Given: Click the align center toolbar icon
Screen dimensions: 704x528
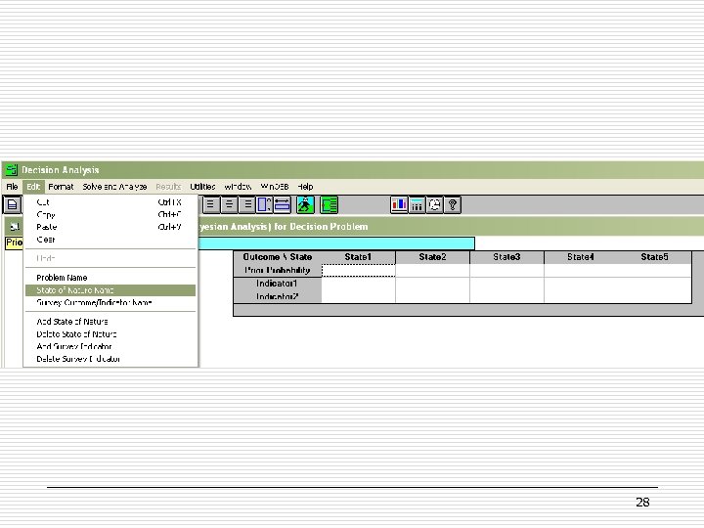Looking at the screenshot, I should (x=229, y=204).
